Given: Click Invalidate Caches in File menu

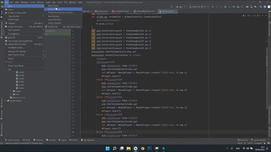Looking at the screenshot, I should pyautogui.click(x=24, y=48).
